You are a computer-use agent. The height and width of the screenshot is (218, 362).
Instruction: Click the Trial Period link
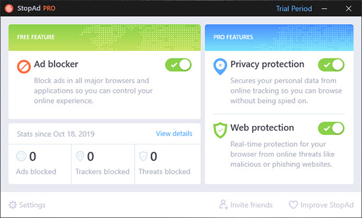click(x=294, y=8)
